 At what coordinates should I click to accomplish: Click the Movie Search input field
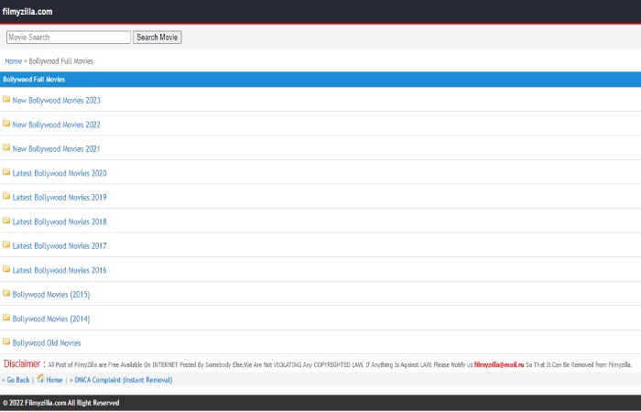(x=69, y=38)
